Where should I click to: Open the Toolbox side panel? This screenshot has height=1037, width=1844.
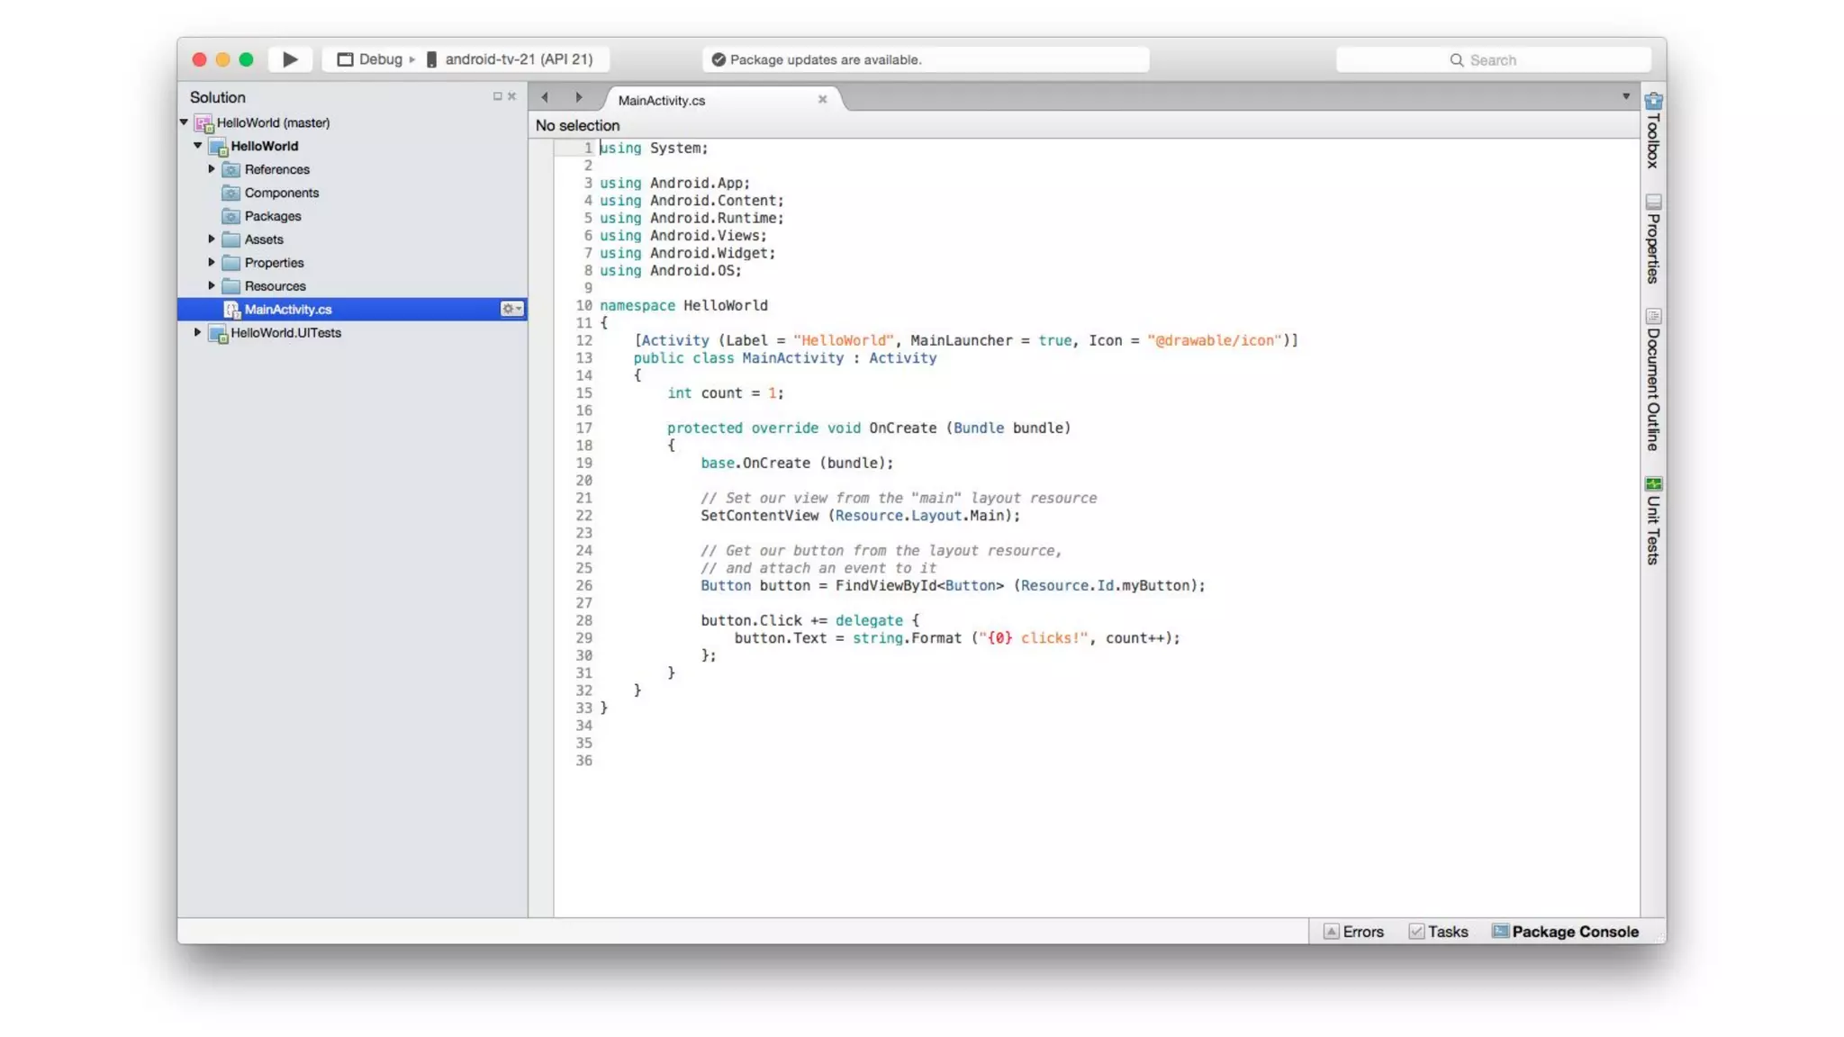[1653, 131]
